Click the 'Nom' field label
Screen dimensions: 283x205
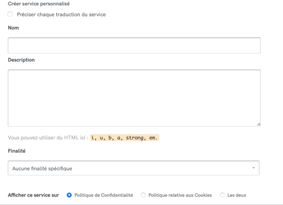click(13, 28)
